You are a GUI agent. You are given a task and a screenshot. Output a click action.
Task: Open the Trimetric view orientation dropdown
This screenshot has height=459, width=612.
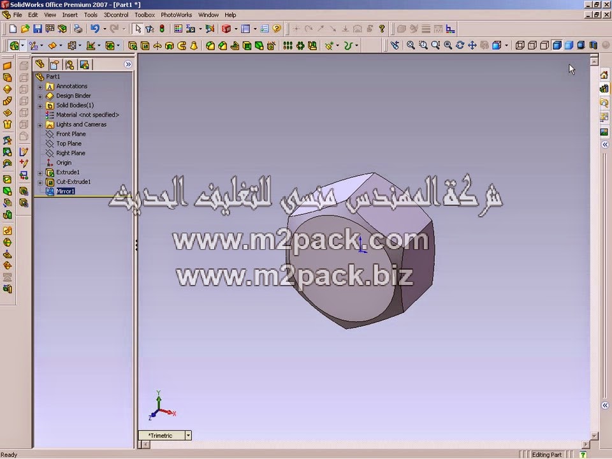188,435
